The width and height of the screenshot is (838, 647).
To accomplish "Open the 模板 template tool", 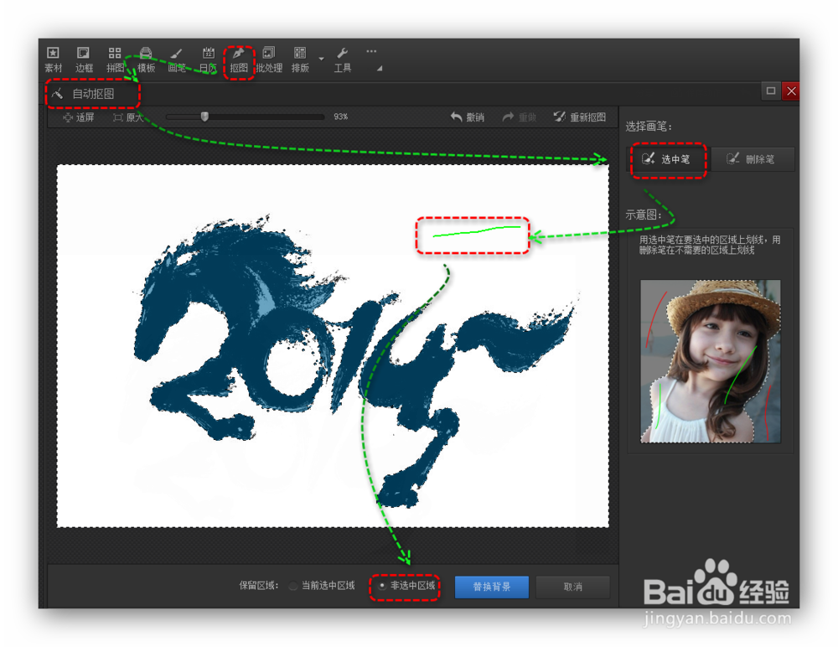I will click(146, 60).
